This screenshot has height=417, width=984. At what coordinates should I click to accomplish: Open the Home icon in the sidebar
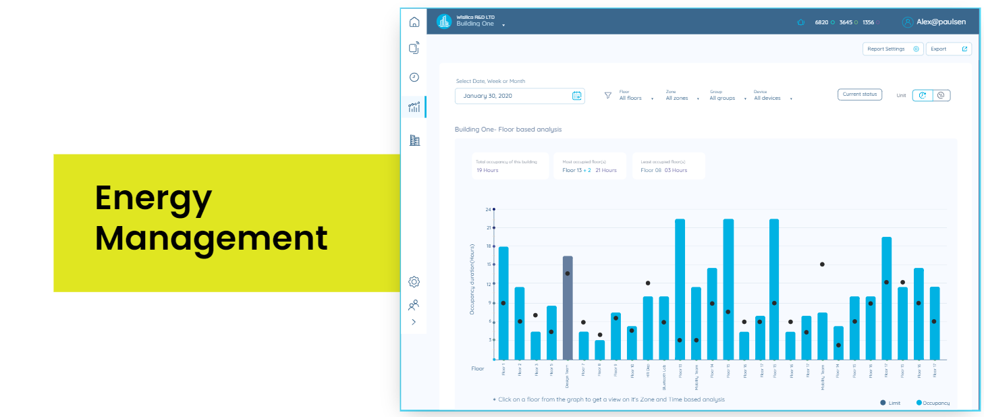[414, 22]
